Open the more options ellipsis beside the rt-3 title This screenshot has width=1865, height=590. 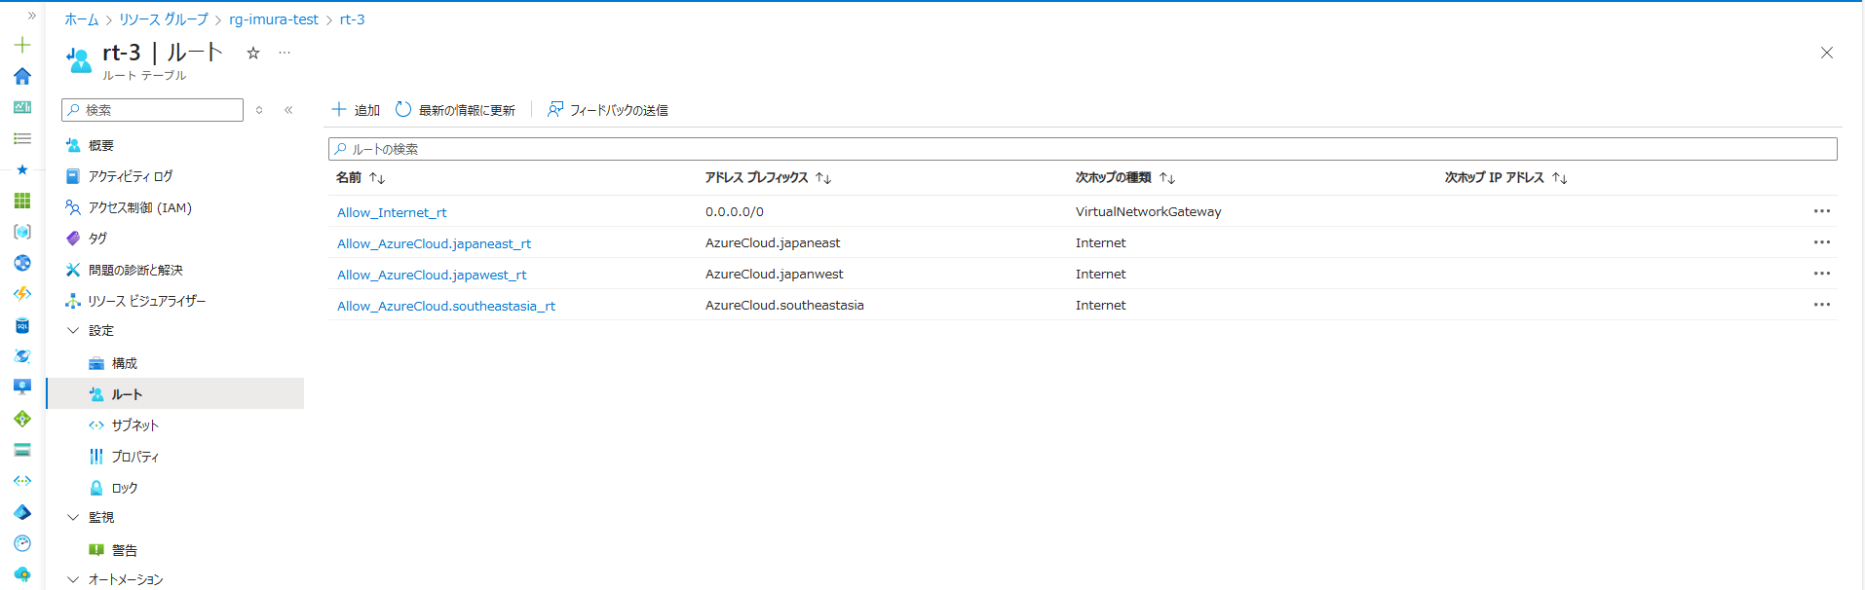[x=285, y=53]
